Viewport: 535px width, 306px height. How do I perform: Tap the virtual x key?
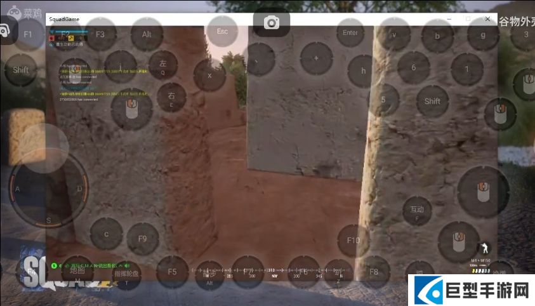[x=209, y=75]
